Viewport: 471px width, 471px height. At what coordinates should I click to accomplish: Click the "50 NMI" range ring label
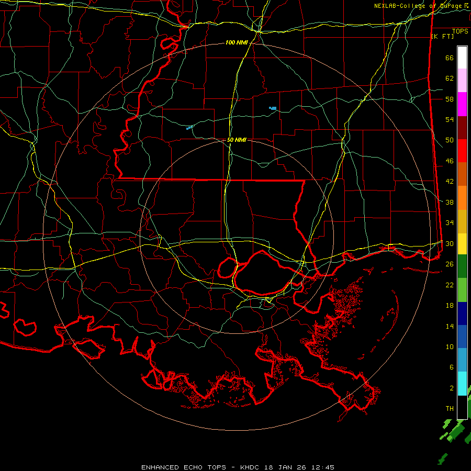tap(237, 140)
